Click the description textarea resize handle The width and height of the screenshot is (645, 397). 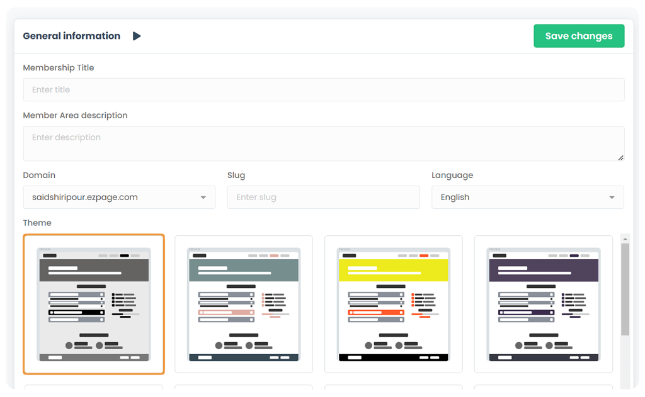(620, 157)
